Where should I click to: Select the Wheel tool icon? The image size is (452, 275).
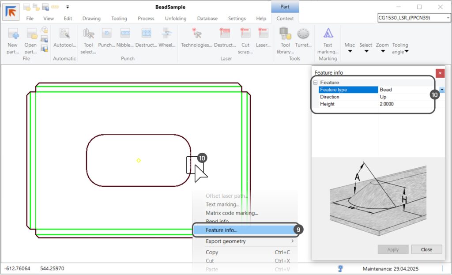167,34
